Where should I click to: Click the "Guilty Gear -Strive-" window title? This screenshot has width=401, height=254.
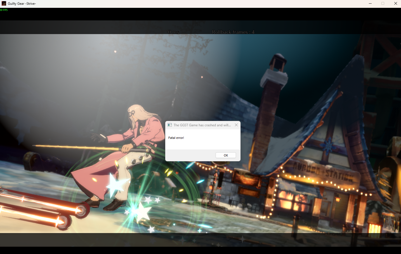click(22, 4)
